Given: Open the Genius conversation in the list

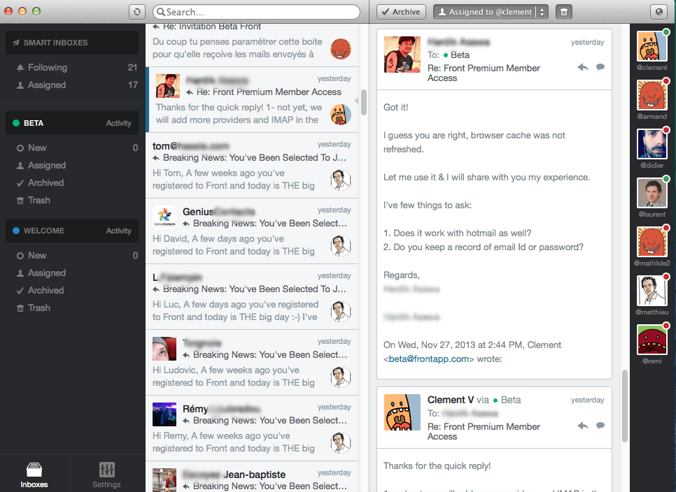Looking at the screenshot, I should pos(252,231).
